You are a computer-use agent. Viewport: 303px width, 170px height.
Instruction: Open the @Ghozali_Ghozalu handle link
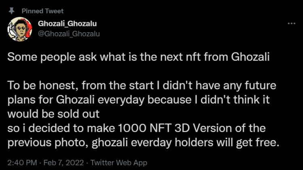click(x=69, y=33)
